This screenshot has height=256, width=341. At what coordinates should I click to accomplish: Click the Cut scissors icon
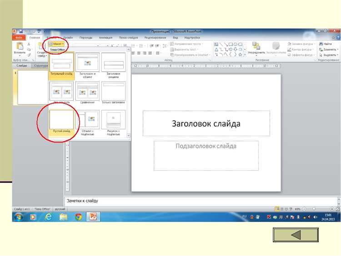29,44
